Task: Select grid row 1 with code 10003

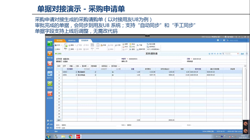Action: 149,72
